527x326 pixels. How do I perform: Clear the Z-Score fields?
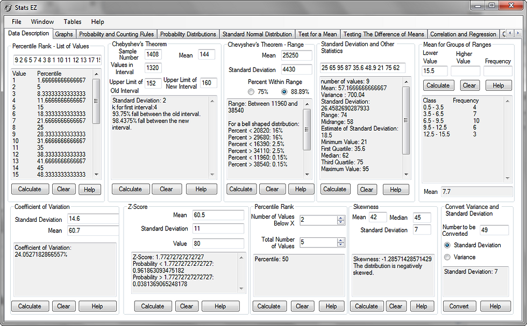(x=187, y=306)
